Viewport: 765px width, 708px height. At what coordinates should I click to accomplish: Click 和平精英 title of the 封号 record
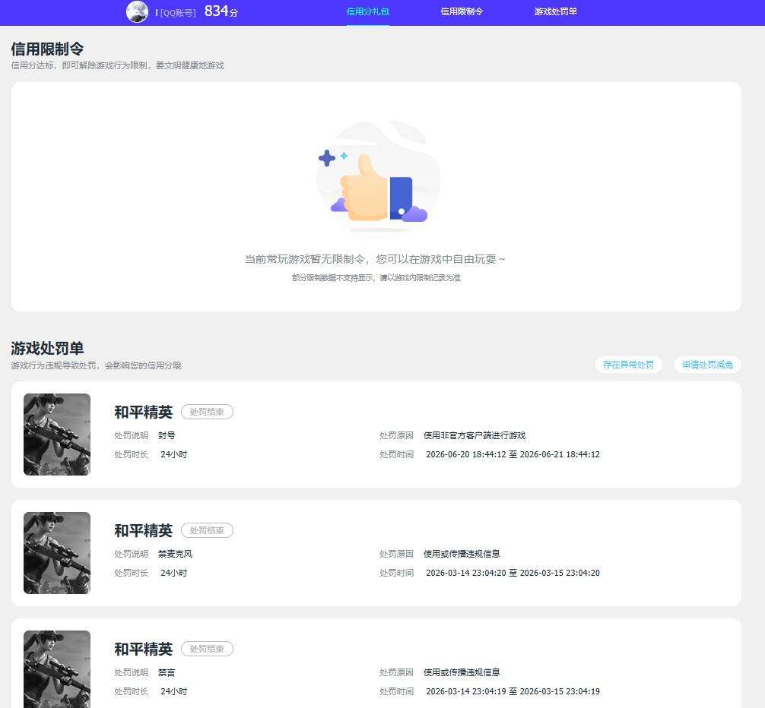[144, 412]
